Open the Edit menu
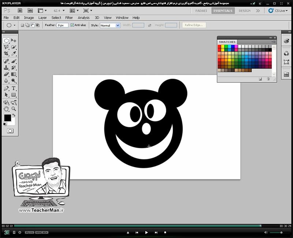 point(16,18)
